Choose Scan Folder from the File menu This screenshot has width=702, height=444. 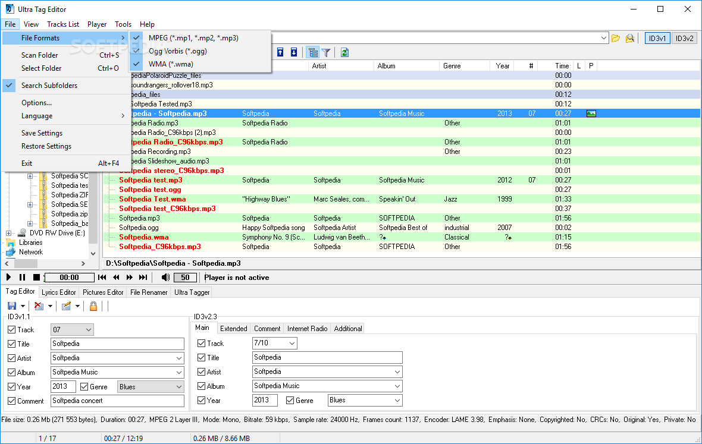pos(66,55)
